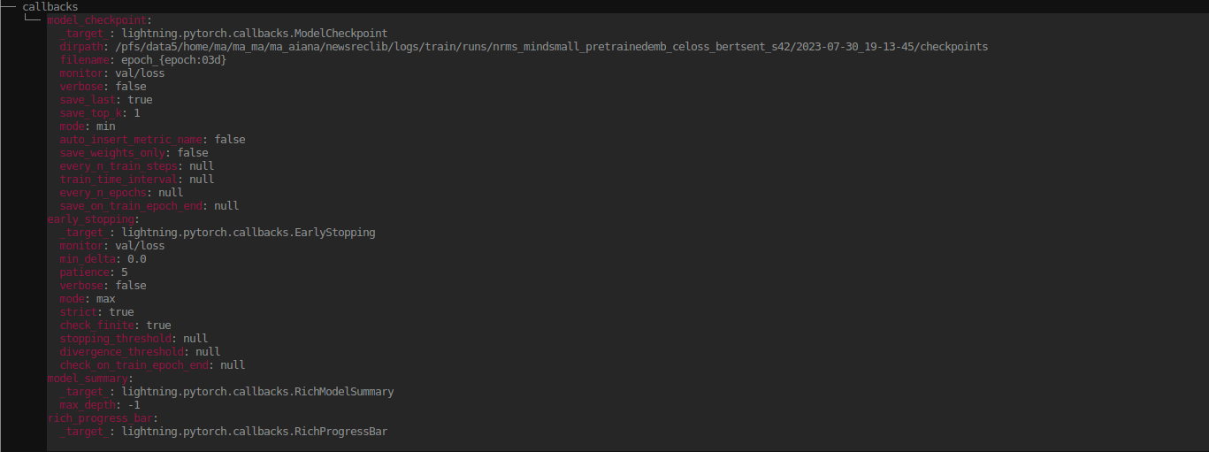Click the EarlyStopping target class path
This screenshot has height=452, width=1209.
pyautogui.click(x=248, y=233)
